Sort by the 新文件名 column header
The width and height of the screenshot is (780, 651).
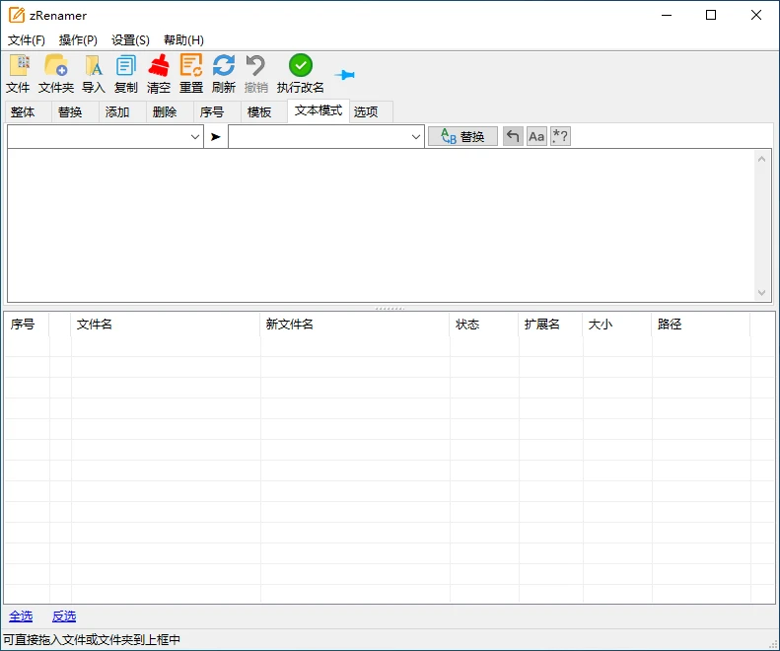[x=355, y=325]
